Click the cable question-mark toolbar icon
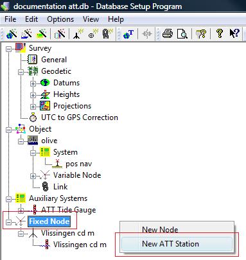The image size is (246, 260). click(201, 34)
